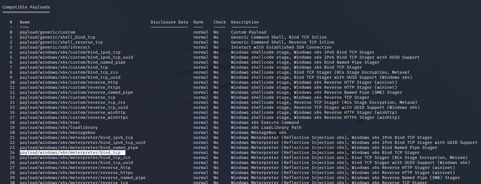This screenshot has height=184, width=481.
Task: Select payload/windows/x64/custom/reverse_winhttp payload name
Action: [73, 113]
